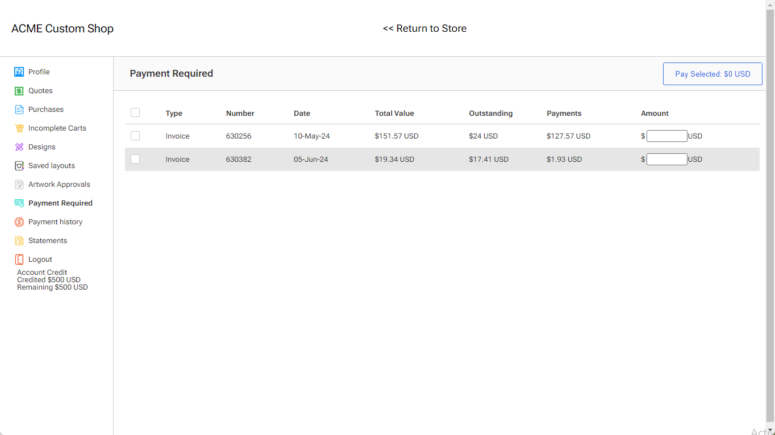Click outstanding amount $24 USD
Screen dimensions: 775x435
484,136
